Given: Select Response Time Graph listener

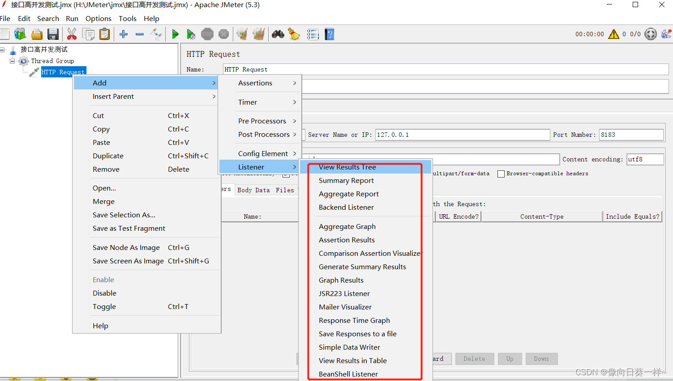Looking at the screenshot, I should (x=365, y=321).
